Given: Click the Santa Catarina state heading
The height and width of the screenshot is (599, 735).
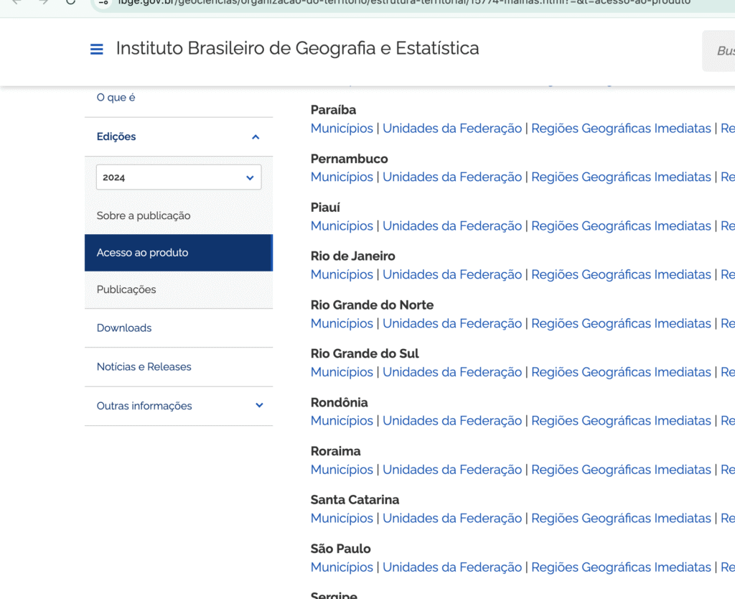Looking at the screenshot, I should [355, 500].
